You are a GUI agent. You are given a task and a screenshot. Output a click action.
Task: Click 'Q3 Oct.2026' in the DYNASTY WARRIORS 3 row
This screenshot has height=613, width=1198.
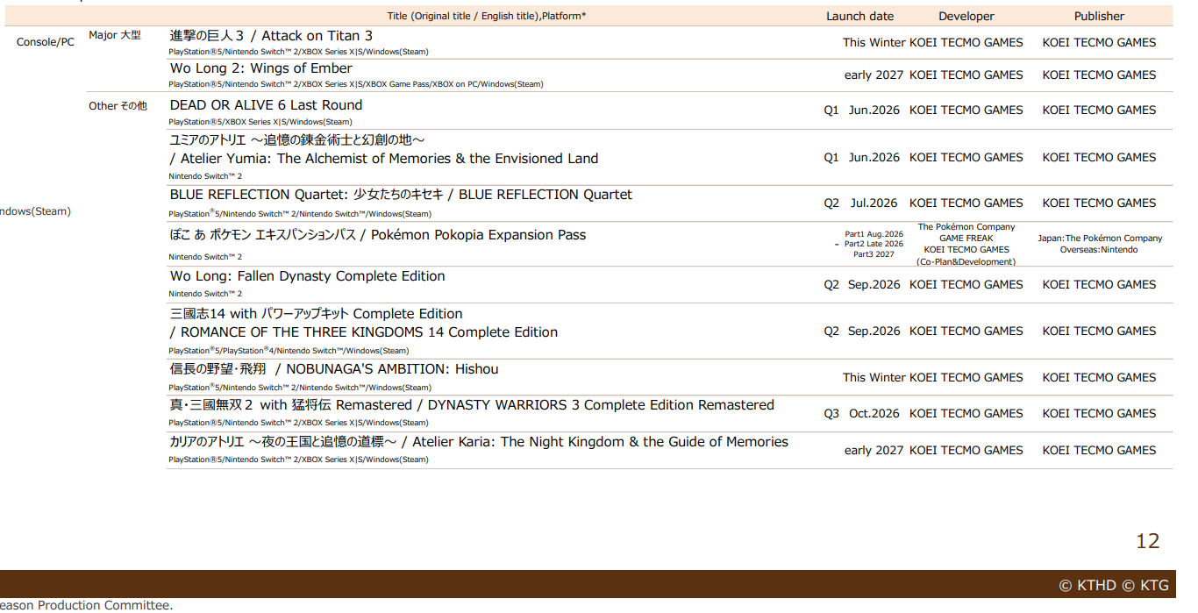(x=861, y=414)
